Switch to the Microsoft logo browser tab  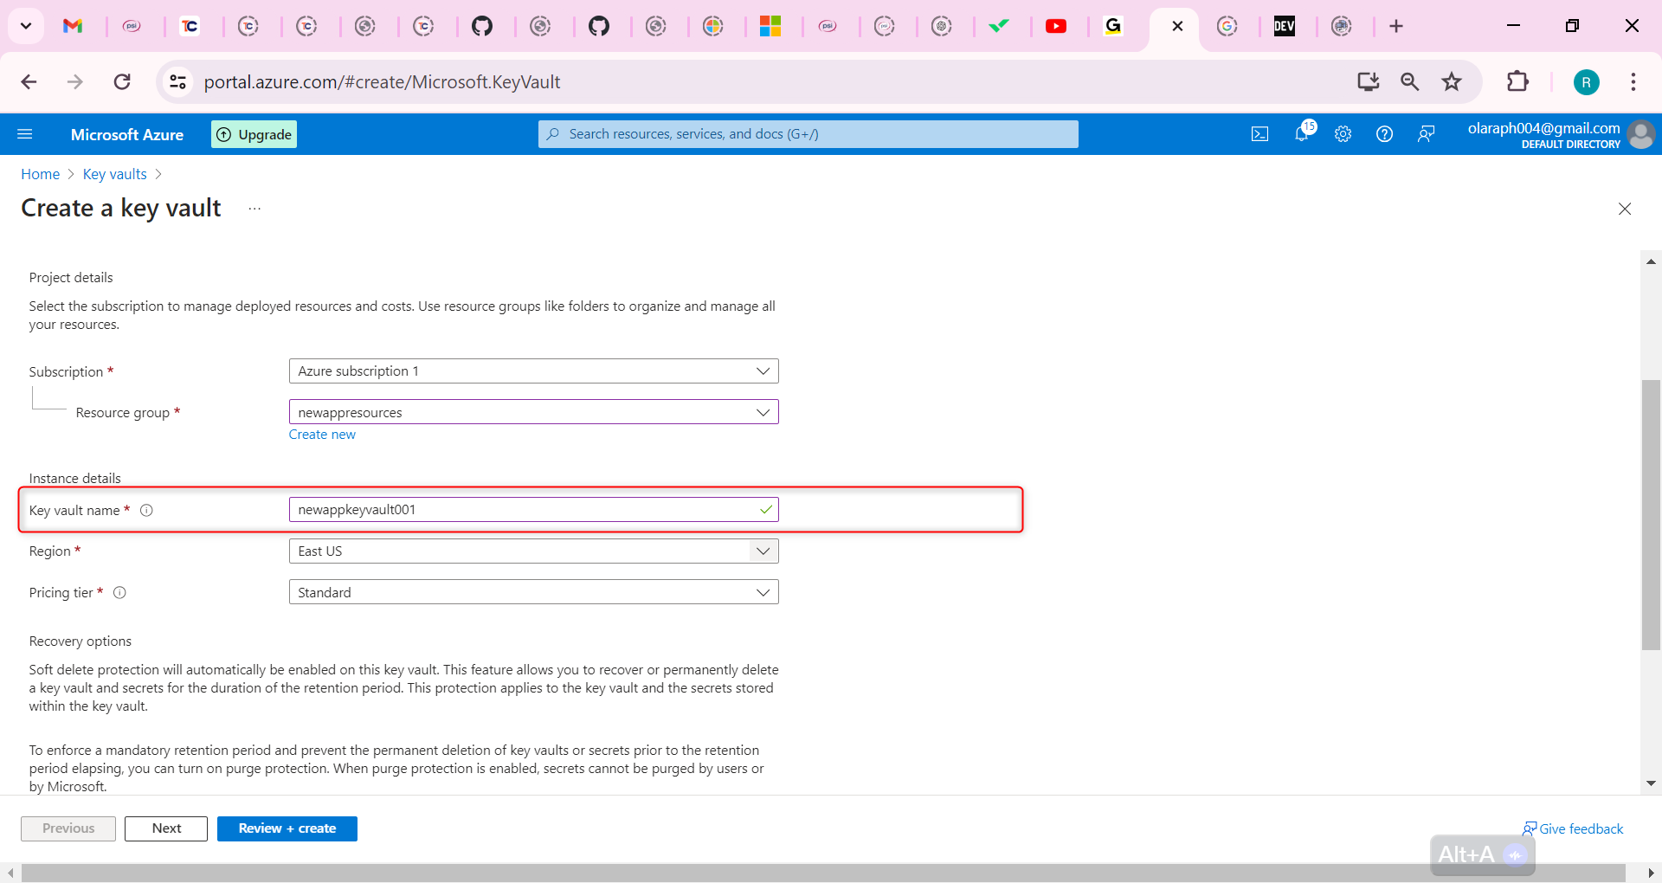[x=770, y=26]
